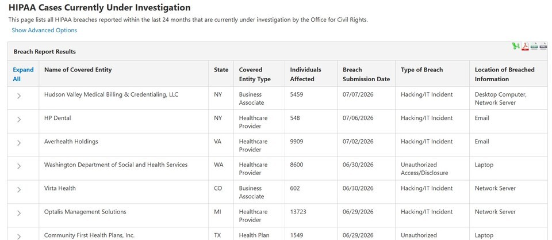552x240 pixels.
Task: Sort by Location of Breached Information header
Action: (504, 74)
